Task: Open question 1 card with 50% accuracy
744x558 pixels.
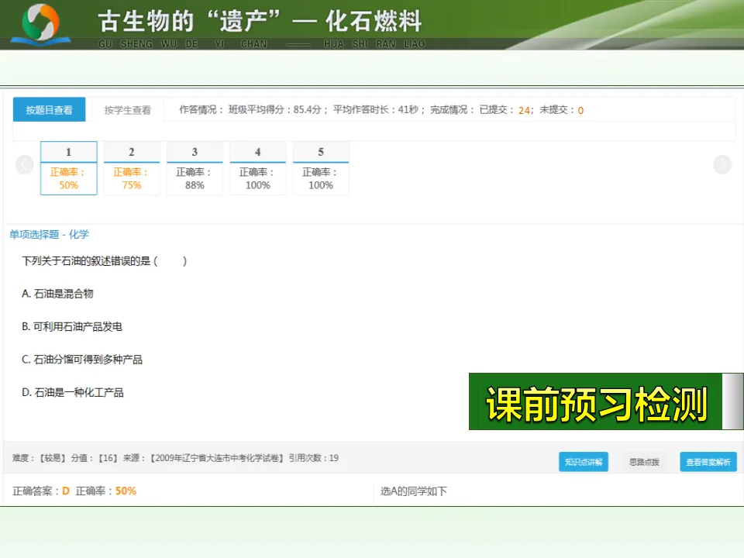Action: pyautogui.click(x=69, y=168)
